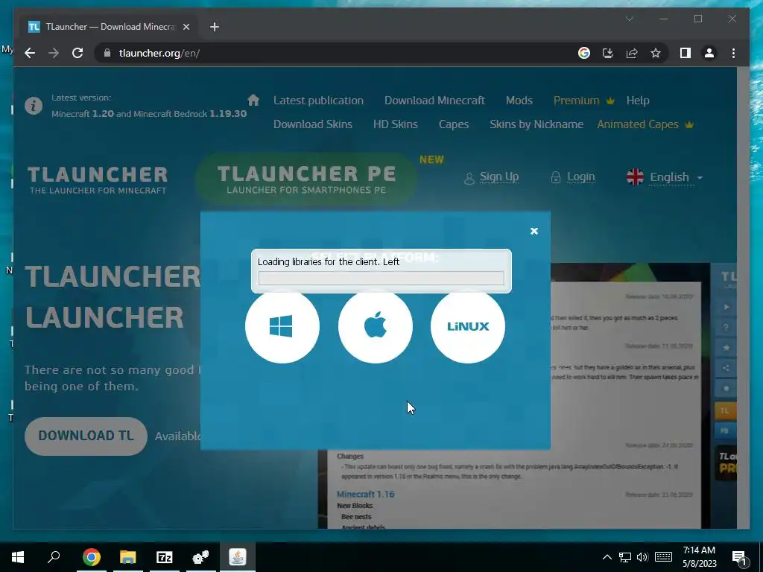Image resolution: width=763 pixels, height=572 pixels.
Task: Open the volume control in system tray
Action: pyautogui.click(x=642, y=557)
